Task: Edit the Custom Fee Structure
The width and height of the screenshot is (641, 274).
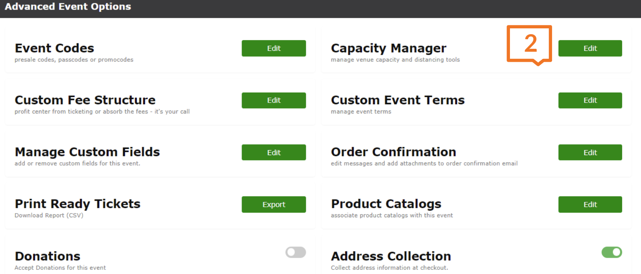Action: point(274,100)
